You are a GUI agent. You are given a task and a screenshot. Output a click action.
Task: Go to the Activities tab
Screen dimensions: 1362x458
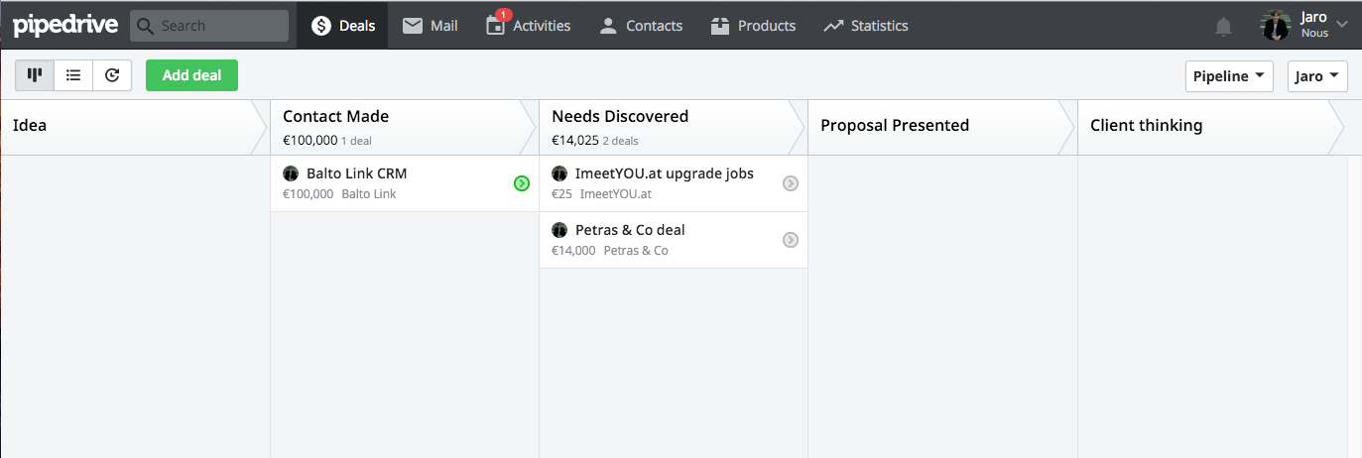coord(528,26)
